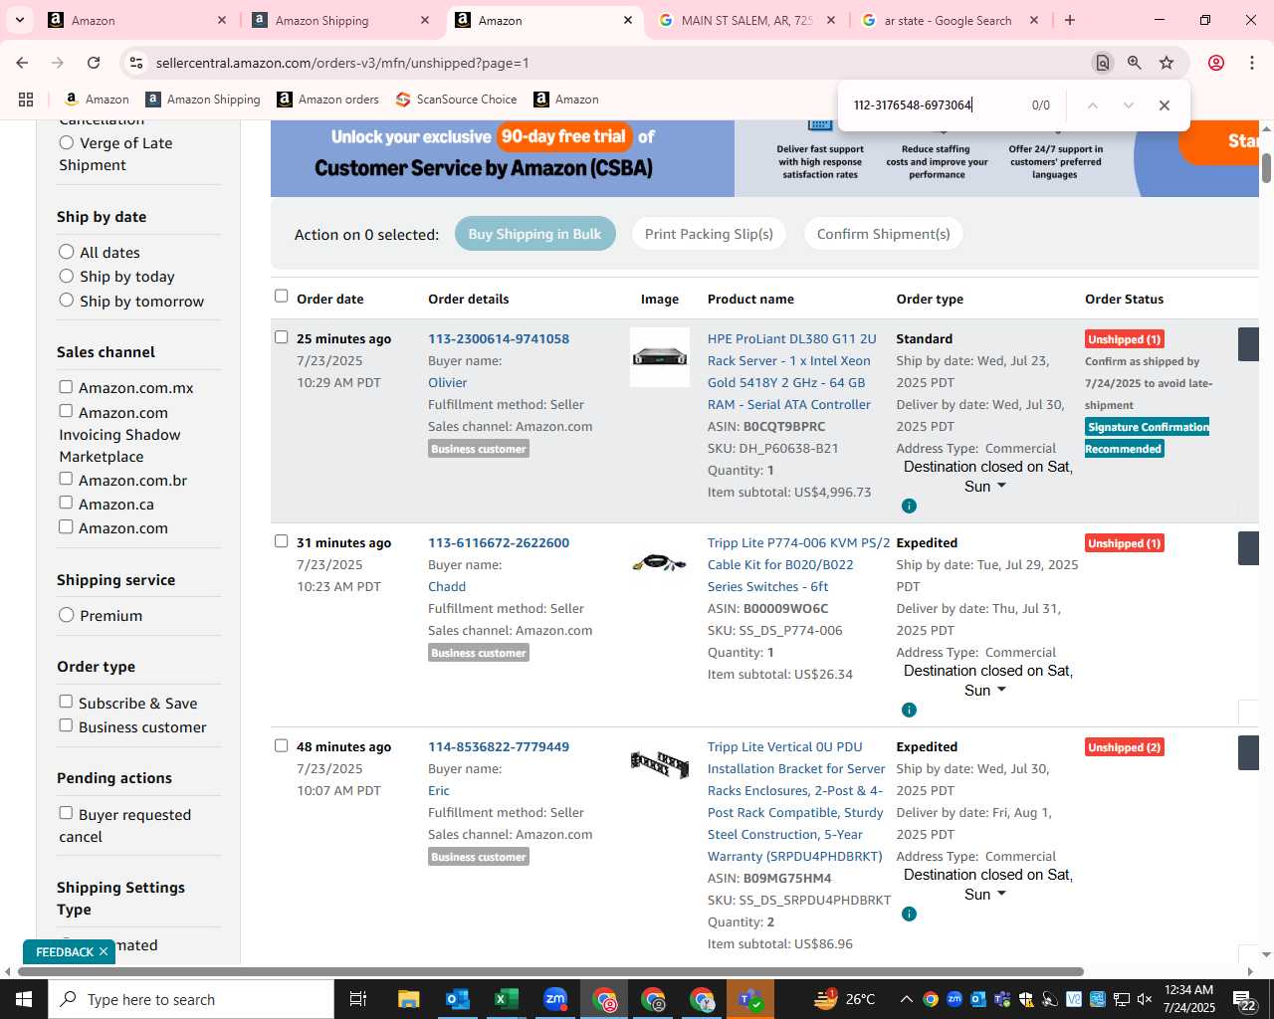Check Business customer order type
The width and height of the screenshot is (1274, 1019).
coord(66,725)
